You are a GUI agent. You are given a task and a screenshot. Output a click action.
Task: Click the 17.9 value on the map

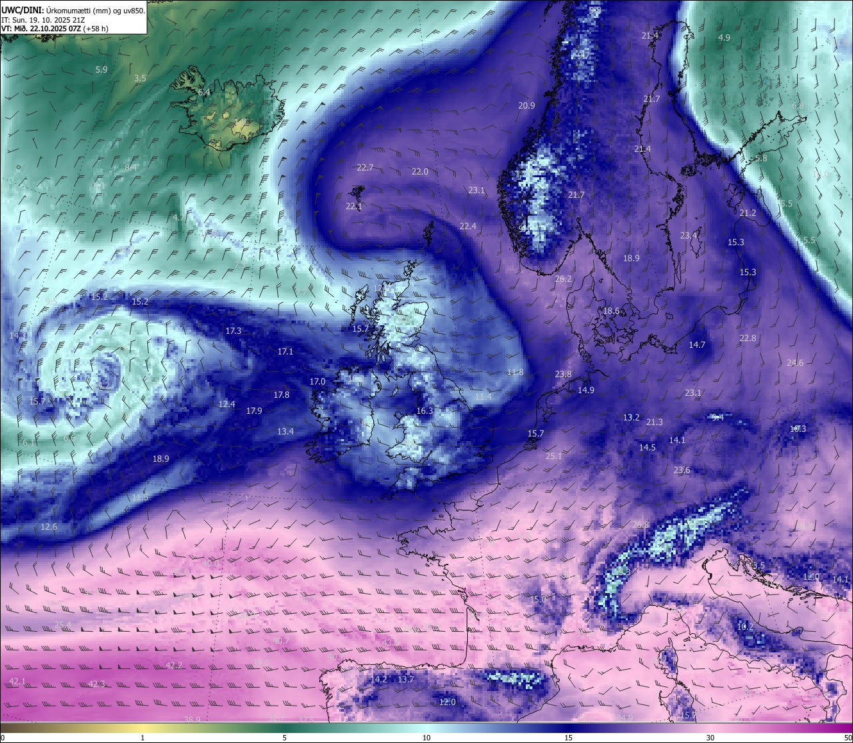pyautogui.click(x=254, y=410)
